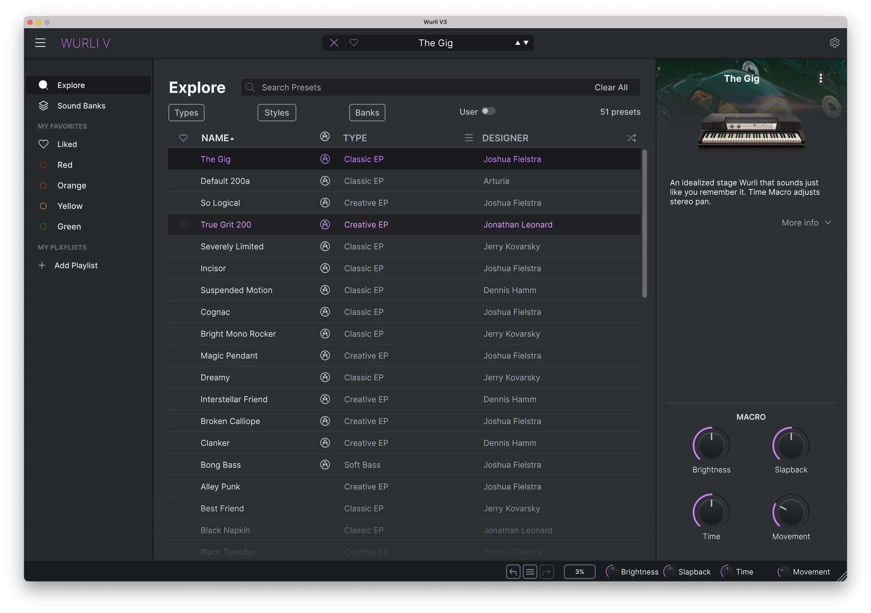This screenshot has width=871, height=613.
Task: Click the undo arrow in bottom bar
Action: coord(513,572)
